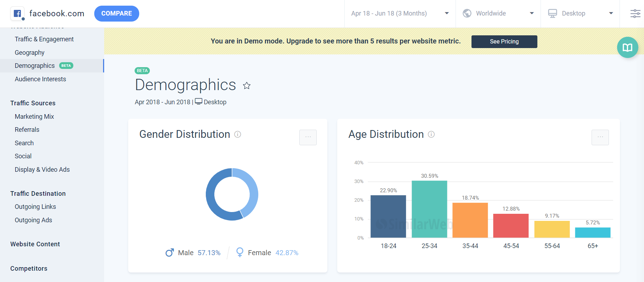This screenshot has height=282, width=644.
Task: Expand the Competitors section
Action: (x=29, y=269)
